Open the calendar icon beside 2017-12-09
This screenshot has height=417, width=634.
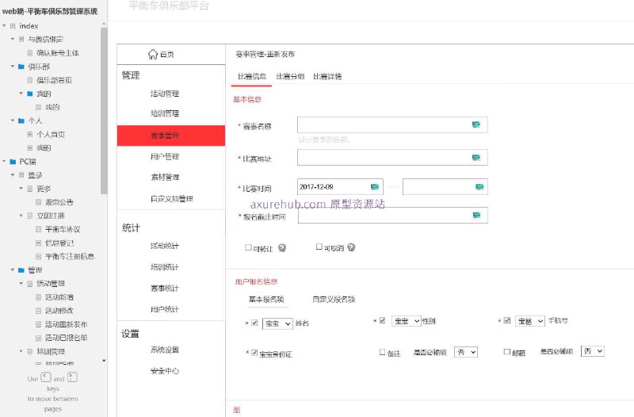(375, 186)
